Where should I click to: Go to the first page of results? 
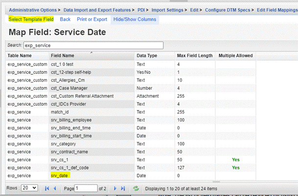[x=47, y=188]
